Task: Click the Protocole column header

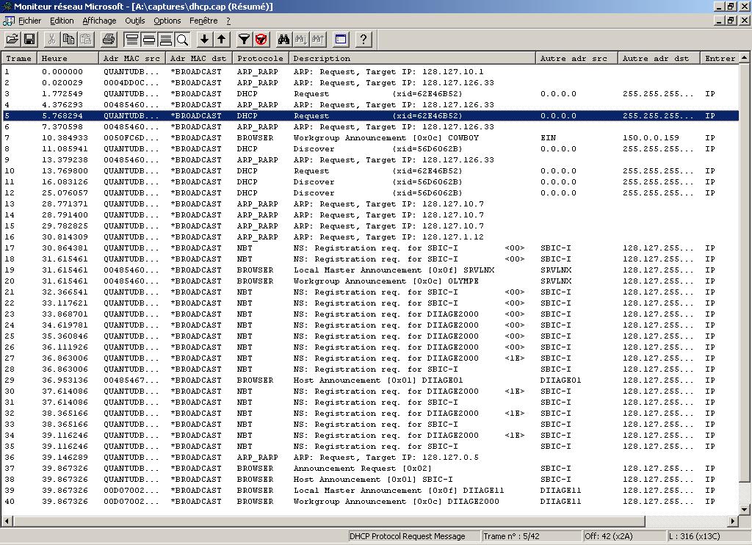Action: (x=261, y=58)
